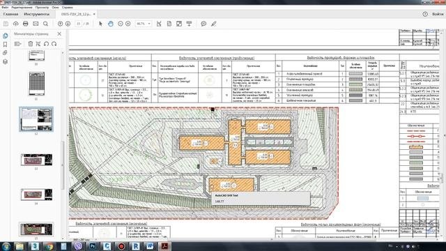Collapse the left navigation pane arrow
The width and height of the screenshot is (446, 251).
68,135
